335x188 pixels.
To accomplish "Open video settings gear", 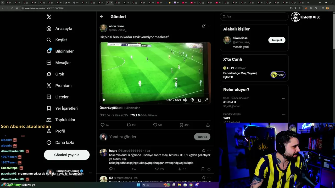I will [x=192, y=100].
